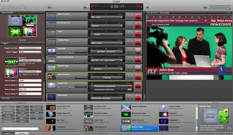Click the layer library search field

pos(20,128)
